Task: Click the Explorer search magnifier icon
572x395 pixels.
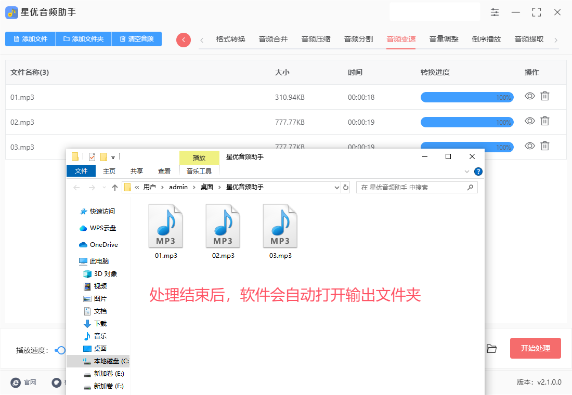Action: coord(470,188)
